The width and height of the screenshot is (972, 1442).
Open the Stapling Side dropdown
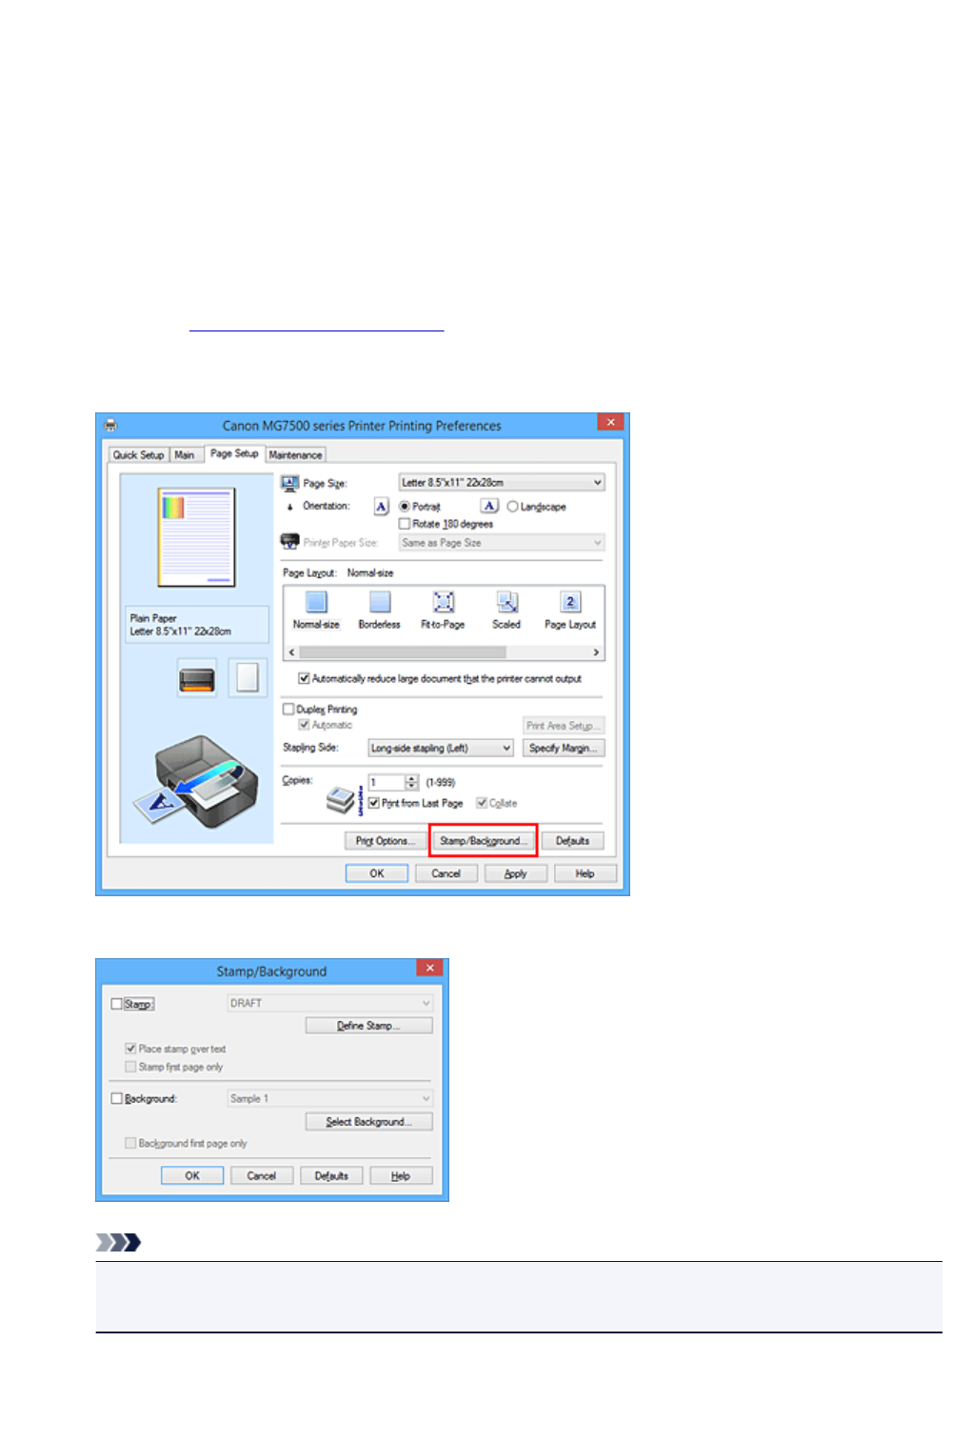point(441,749)
